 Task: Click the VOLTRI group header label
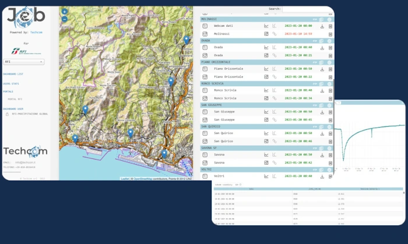[206, 169]
